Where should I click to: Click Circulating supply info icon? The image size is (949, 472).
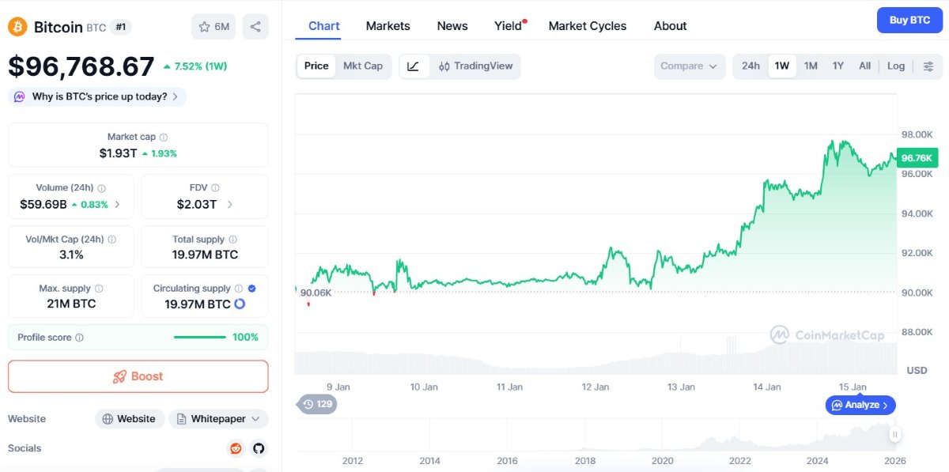pyautogui.click(x=239, y=289)
